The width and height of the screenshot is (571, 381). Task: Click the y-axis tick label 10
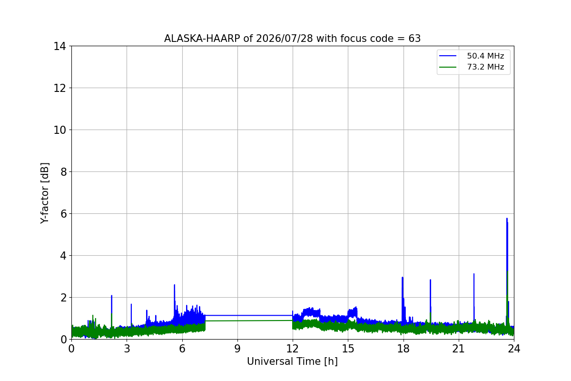pos(59,130)
